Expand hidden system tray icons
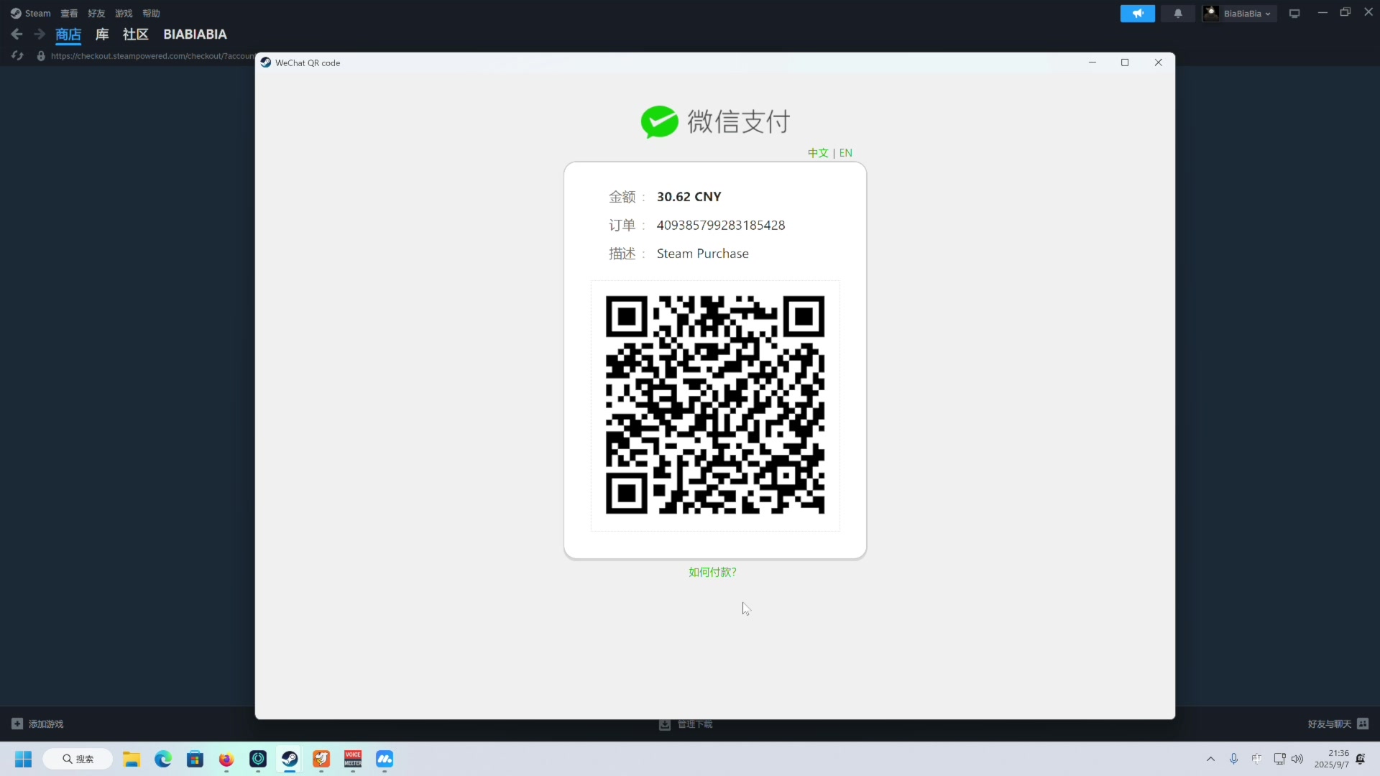Viewport: 1380px width, 776px height. click(1210, 759)
